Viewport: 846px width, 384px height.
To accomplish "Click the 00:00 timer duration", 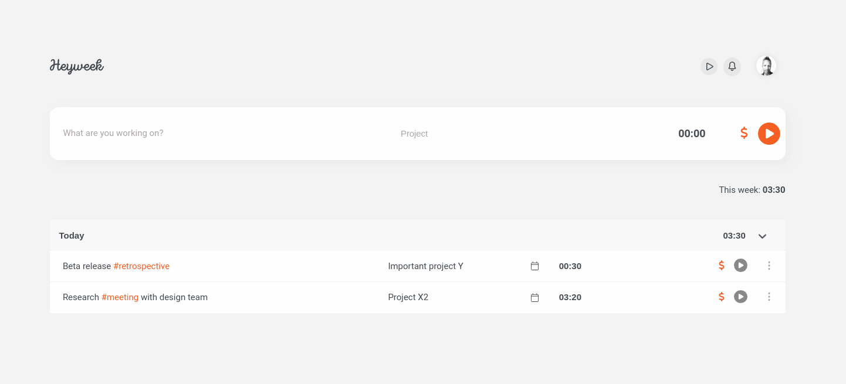I will click(x=692, y=134).
